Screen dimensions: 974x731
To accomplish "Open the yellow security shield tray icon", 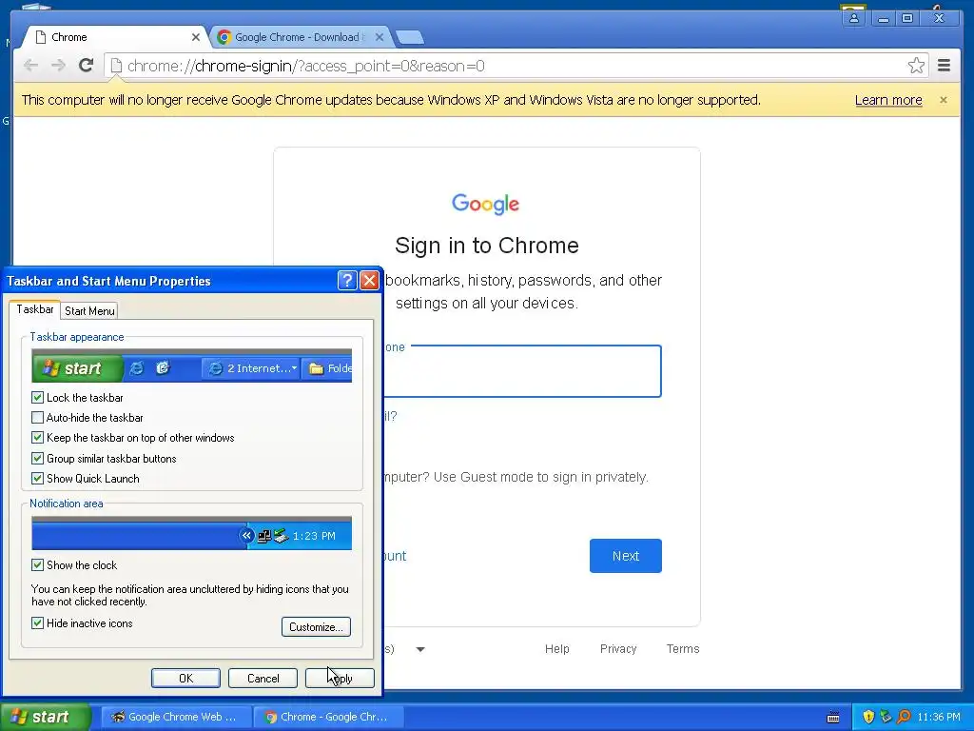I will [x=868, y=717].
